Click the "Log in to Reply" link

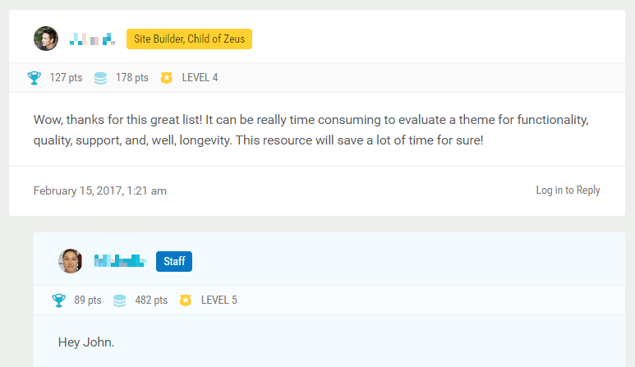(568, 190)
